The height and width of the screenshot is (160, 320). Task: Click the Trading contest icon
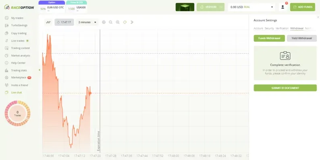point(6,48)
